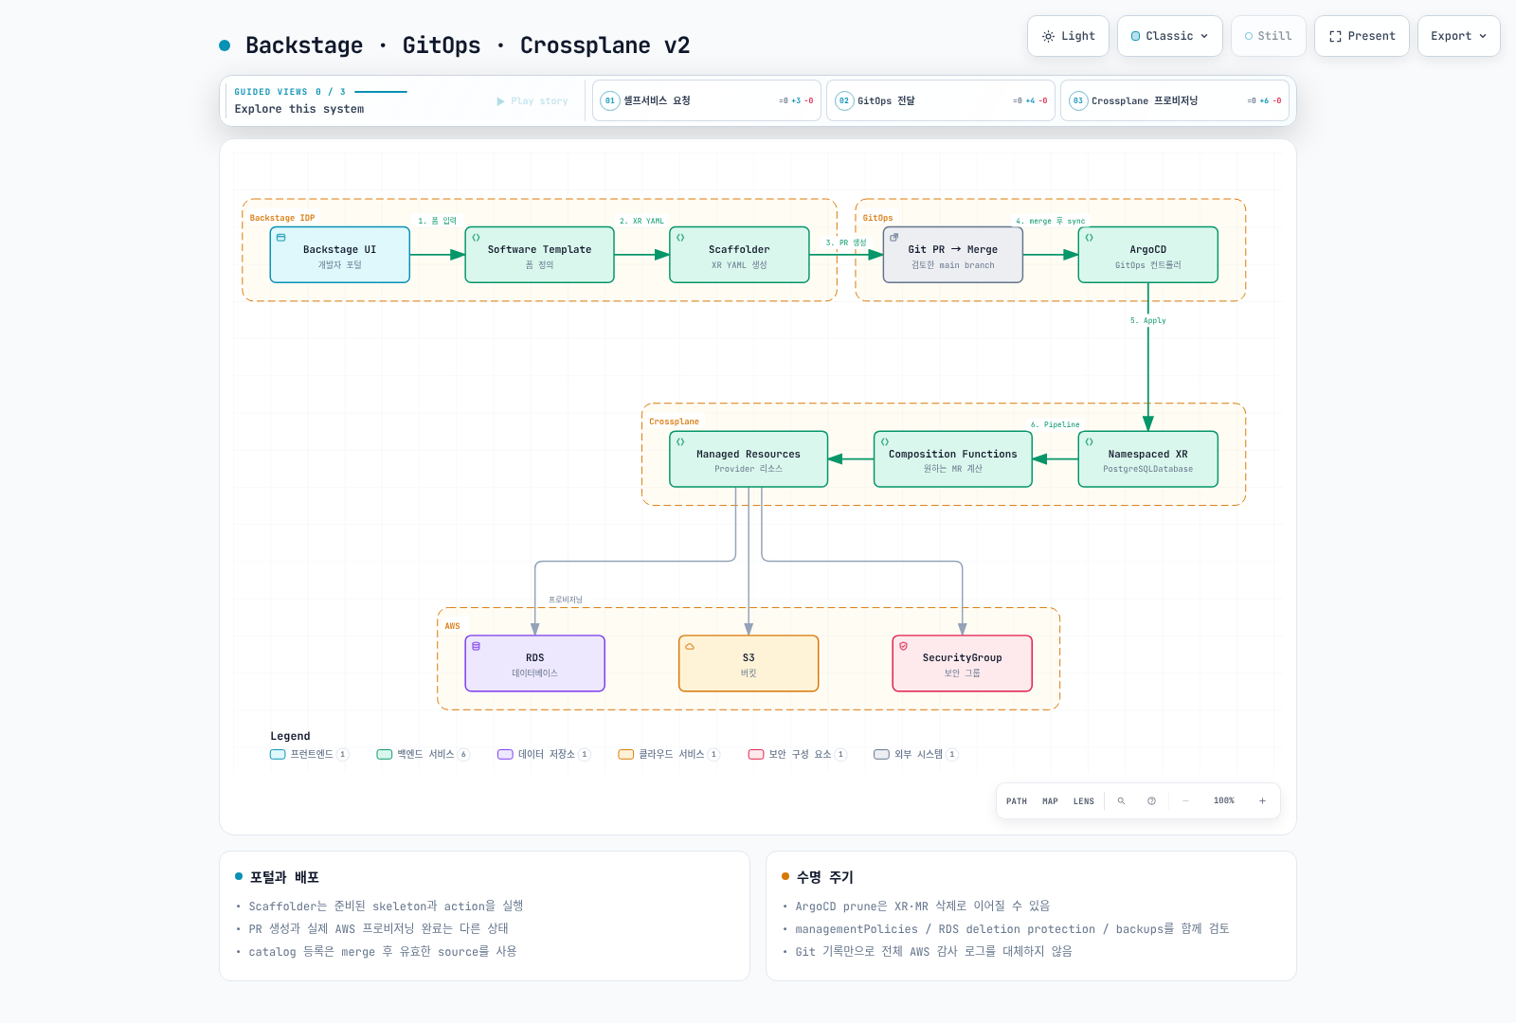Select the Backstage UI node
Screen dimensions: 1516x1023
(339, 255)
